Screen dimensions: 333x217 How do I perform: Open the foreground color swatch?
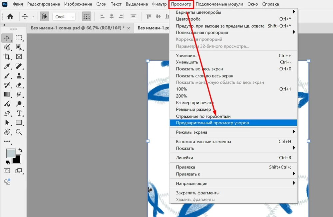(11, 154)
